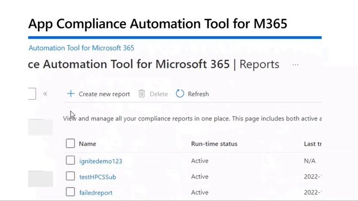Click the plus icon for new report

point(71,94)
